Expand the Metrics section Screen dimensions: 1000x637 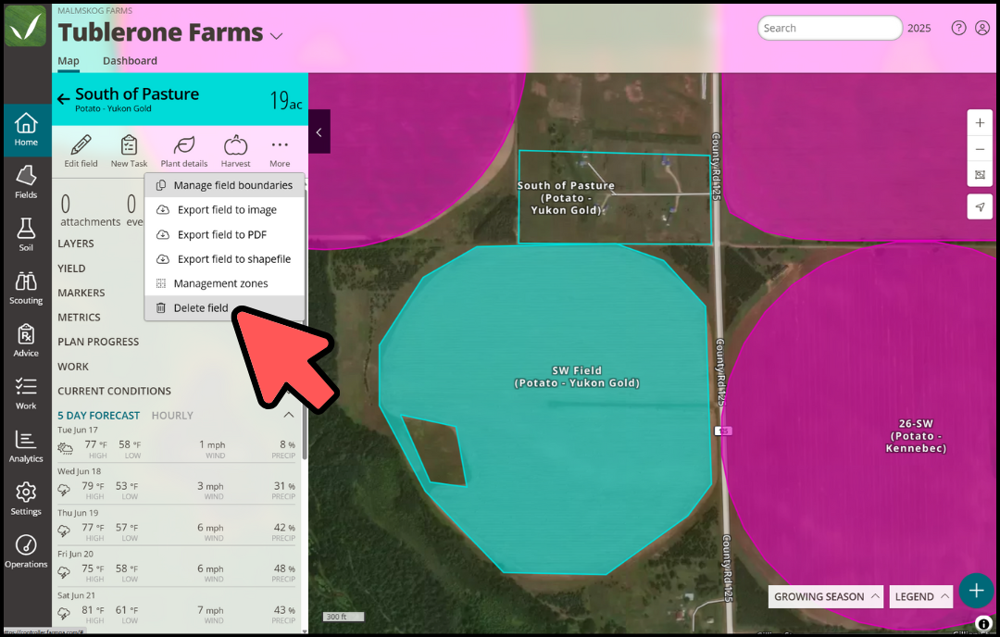[79, 317]
